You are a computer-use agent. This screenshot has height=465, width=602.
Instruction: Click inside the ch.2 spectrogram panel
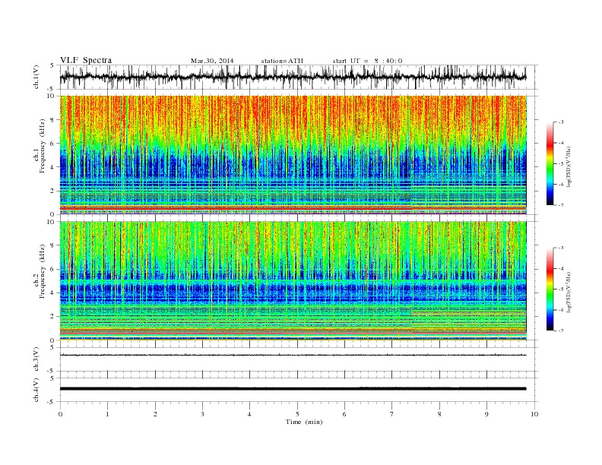click(293, 281)
